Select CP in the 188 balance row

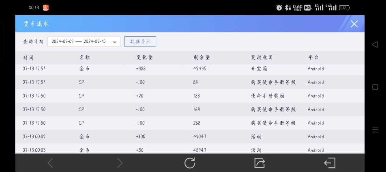81,96
